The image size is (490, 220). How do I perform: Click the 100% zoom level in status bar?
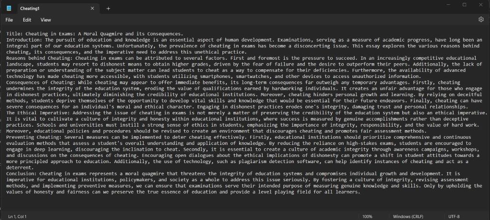click(367, 217)
